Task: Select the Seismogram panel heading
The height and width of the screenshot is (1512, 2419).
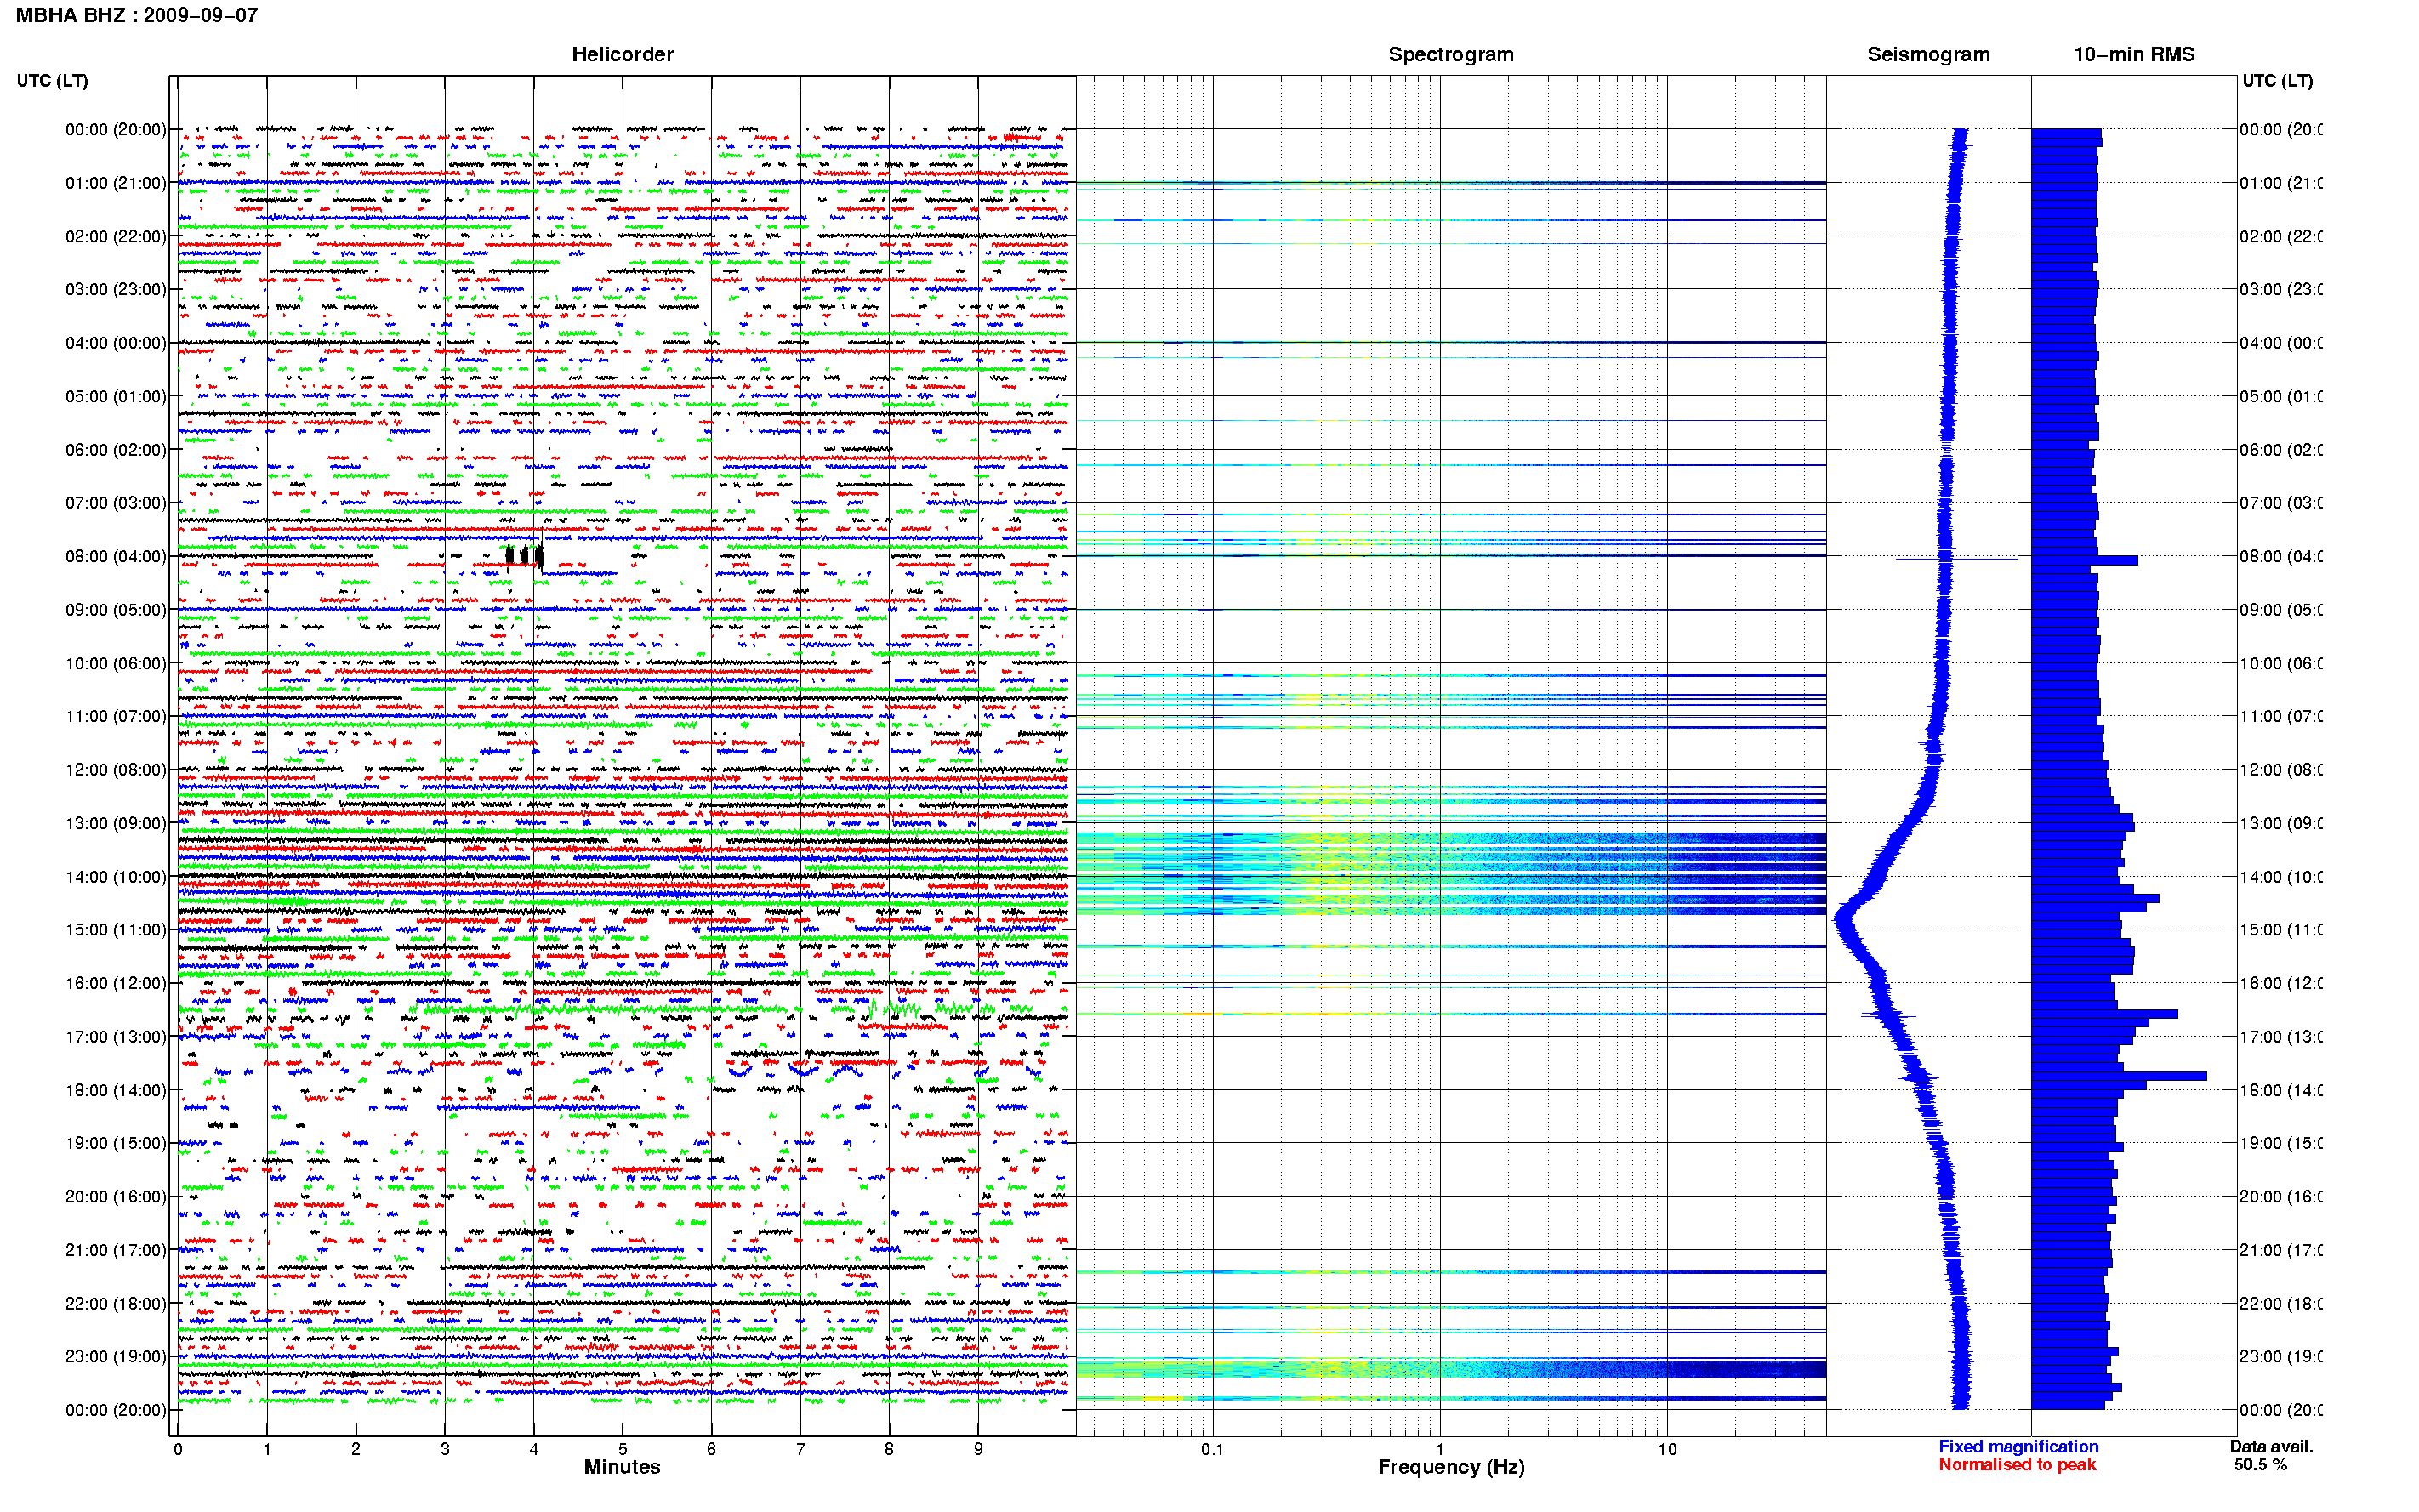Action: [x=1928, y=54]
